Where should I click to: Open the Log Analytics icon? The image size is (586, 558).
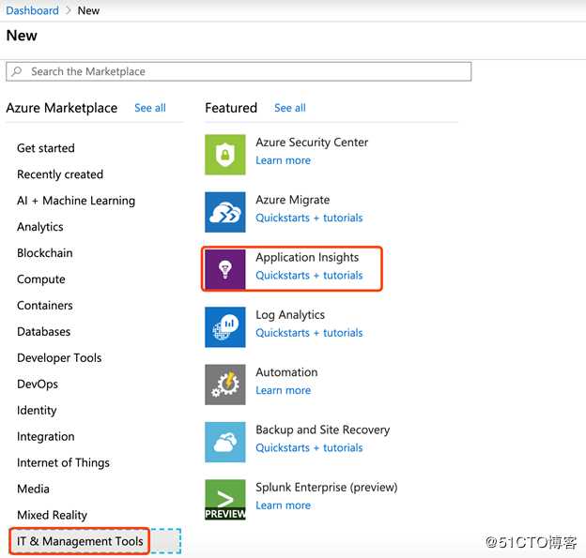[225, 327]
